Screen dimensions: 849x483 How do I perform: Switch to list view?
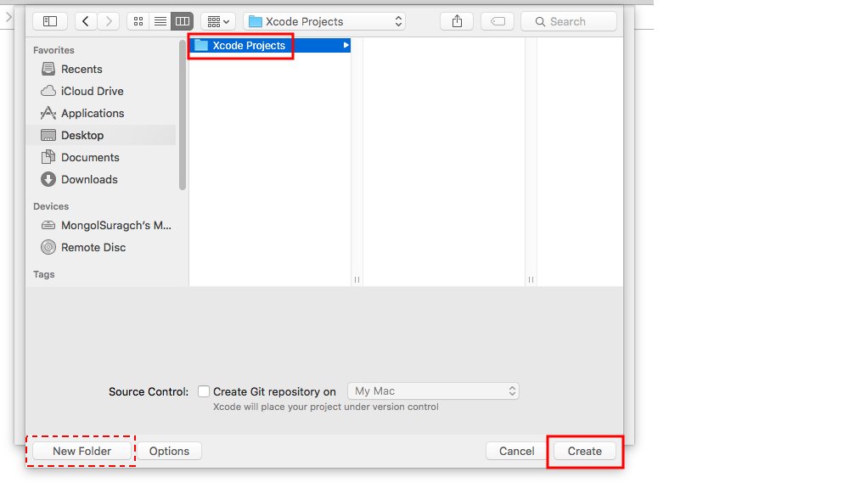click(x=160, y=22)
